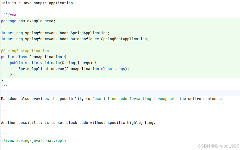Click the words "Markdown also provides the possibility to"

tap(46, 99)
